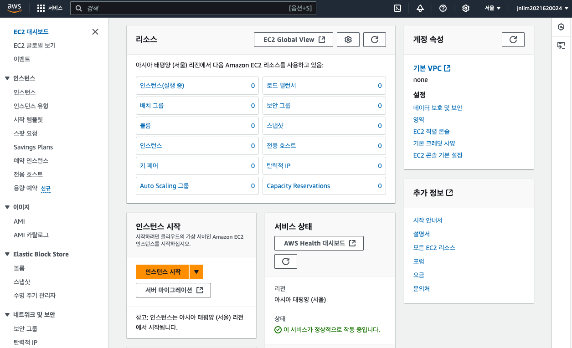Open AMI 카탈로그 in the sidebar
The image size is (572, 348).
coord(31,235)
